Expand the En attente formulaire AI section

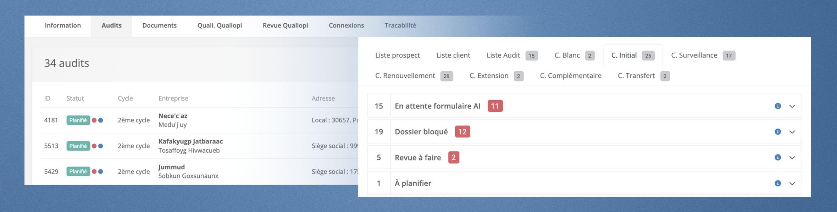tap(792, 106)
